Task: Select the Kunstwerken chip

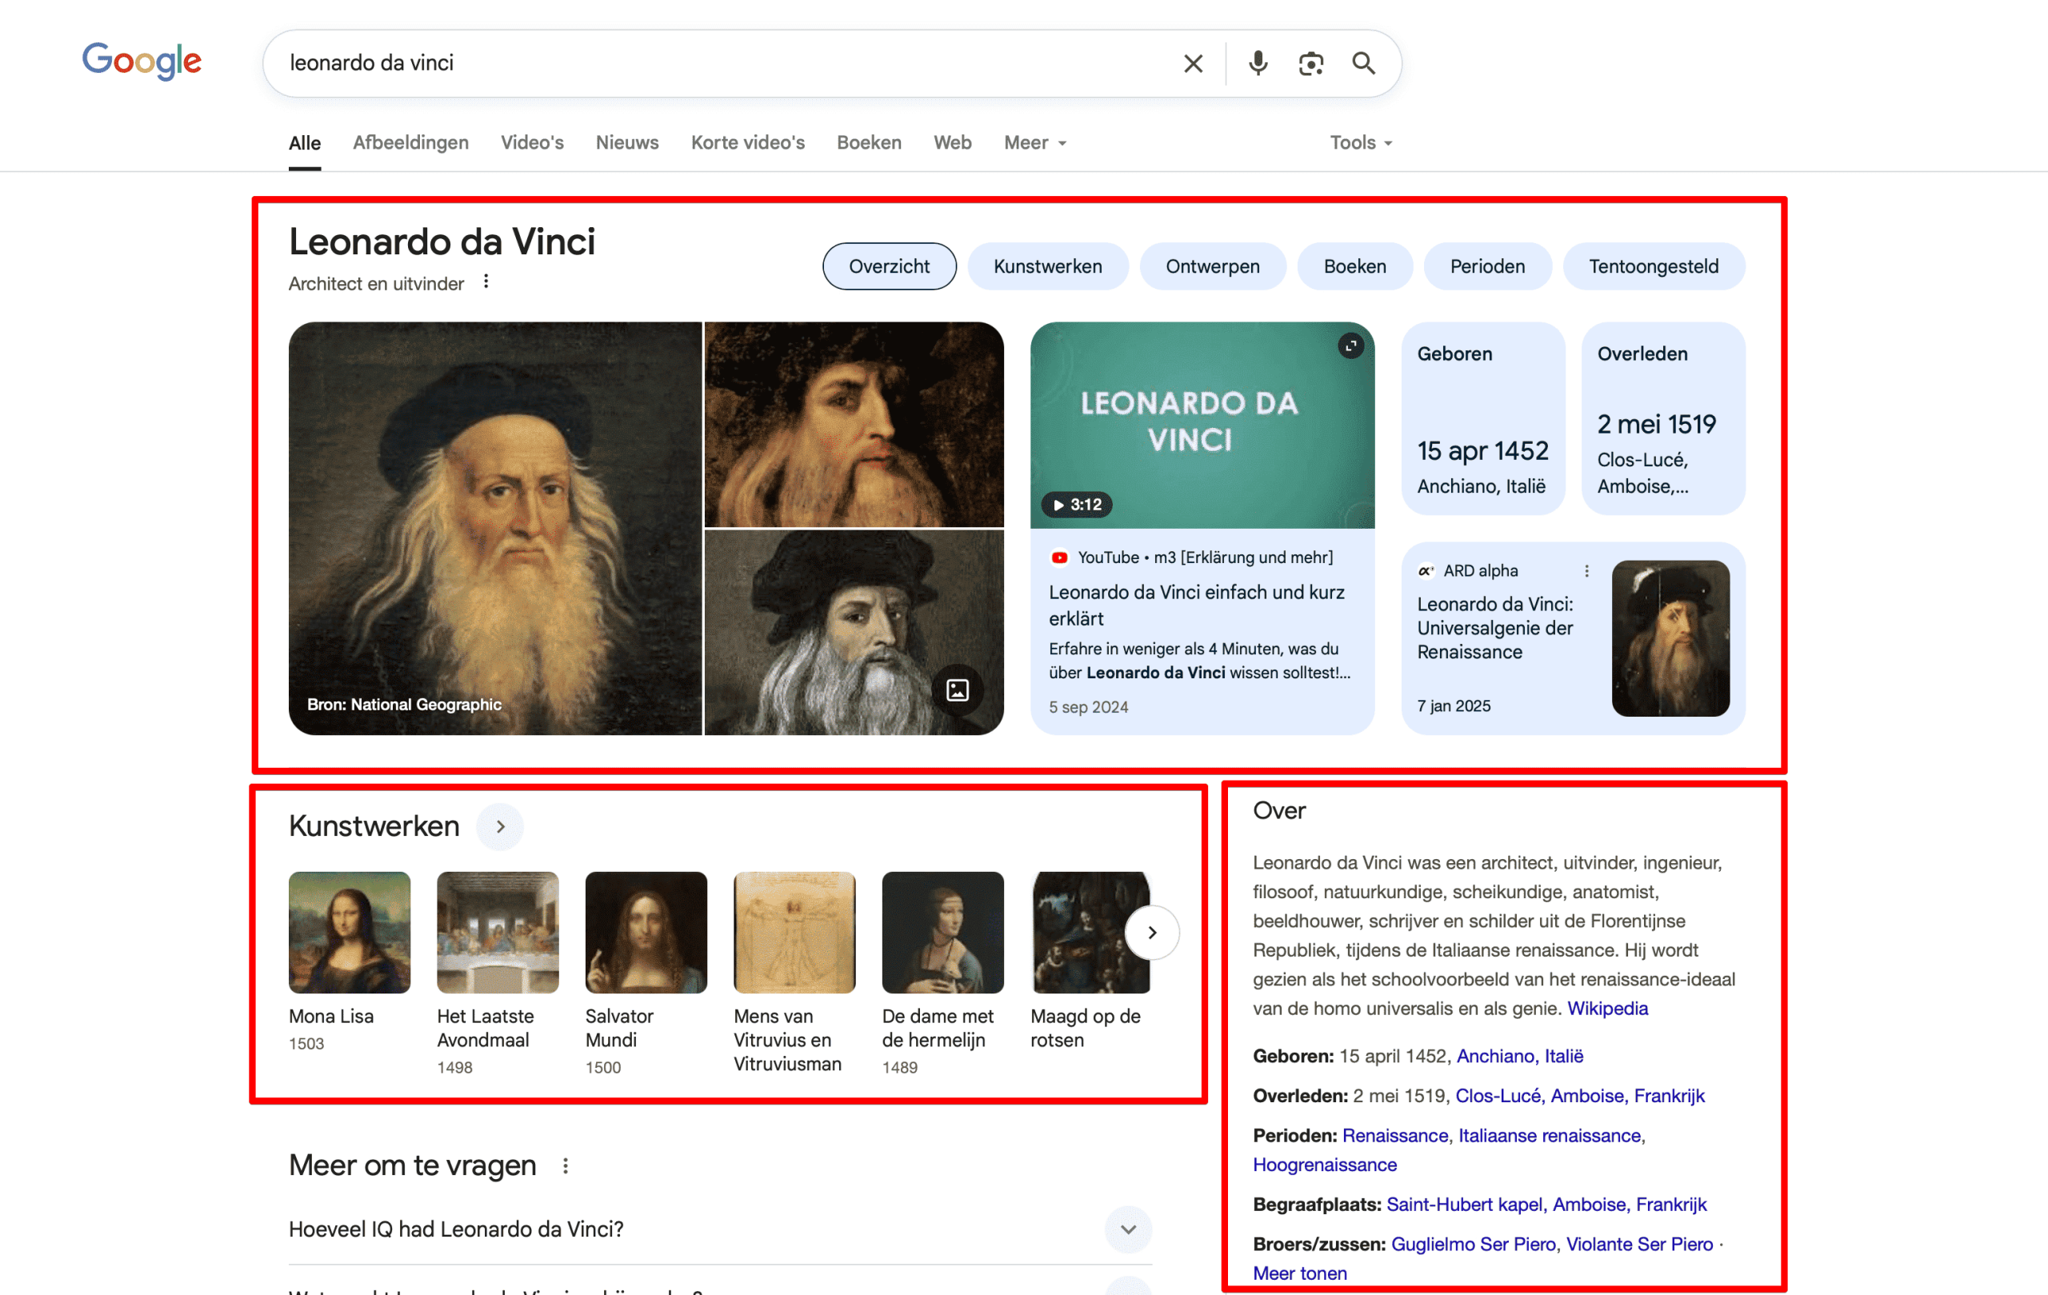Action: (1048, 266)
